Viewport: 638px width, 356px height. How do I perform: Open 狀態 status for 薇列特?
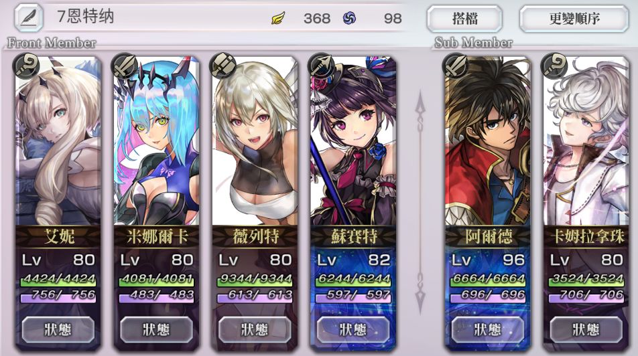255,329
